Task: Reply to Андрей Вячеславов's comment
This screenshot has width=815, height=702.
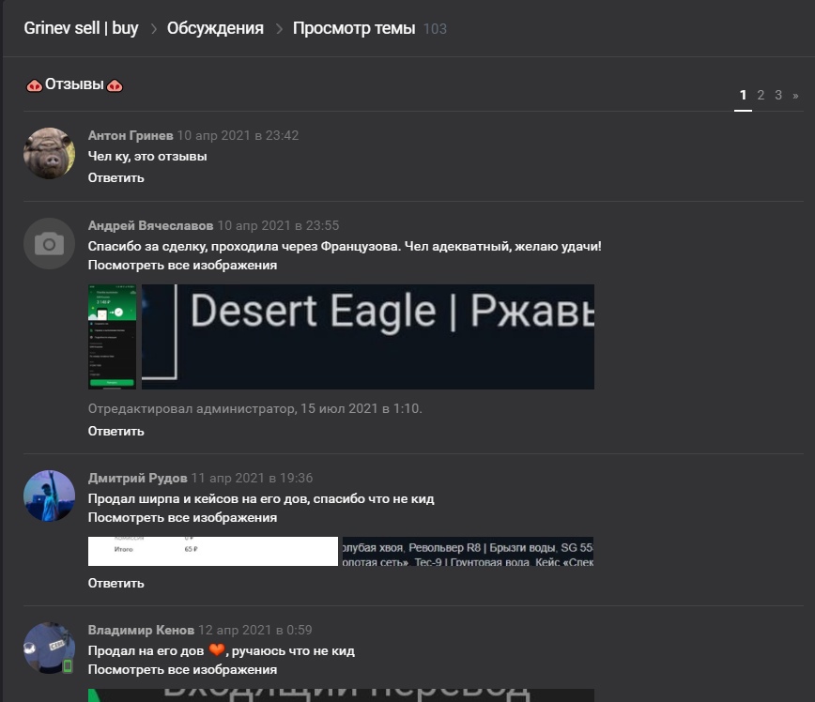Action: coord(115,432)
